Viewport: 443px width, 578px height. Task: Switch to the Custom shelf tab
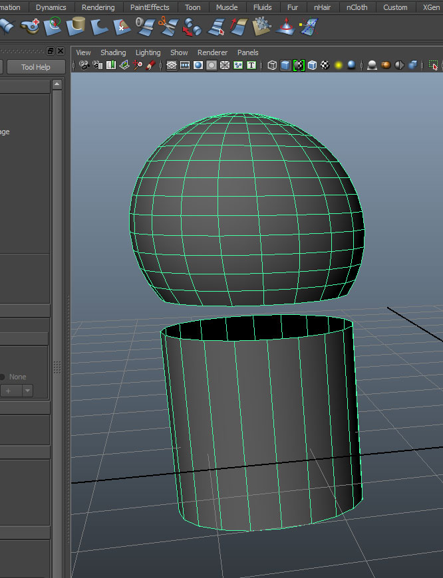(395, 7)
